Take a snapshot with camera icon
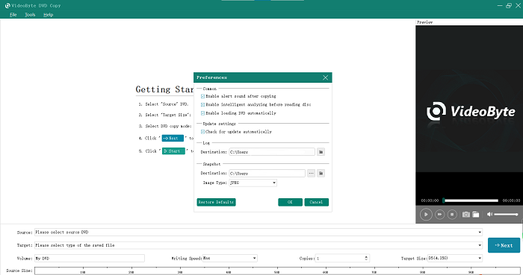The width and height of the screenshot is (523, 275). pyautogui.click(x=466, y=215)
